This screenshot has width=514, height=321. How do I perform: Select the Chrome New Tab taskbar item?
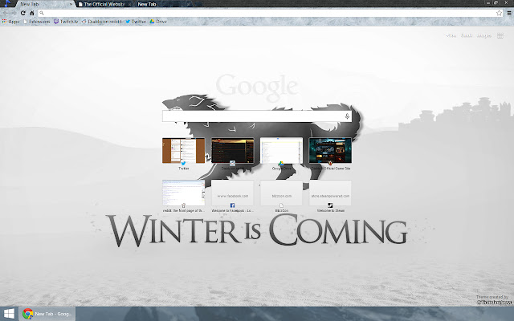(x=47, y=314)
